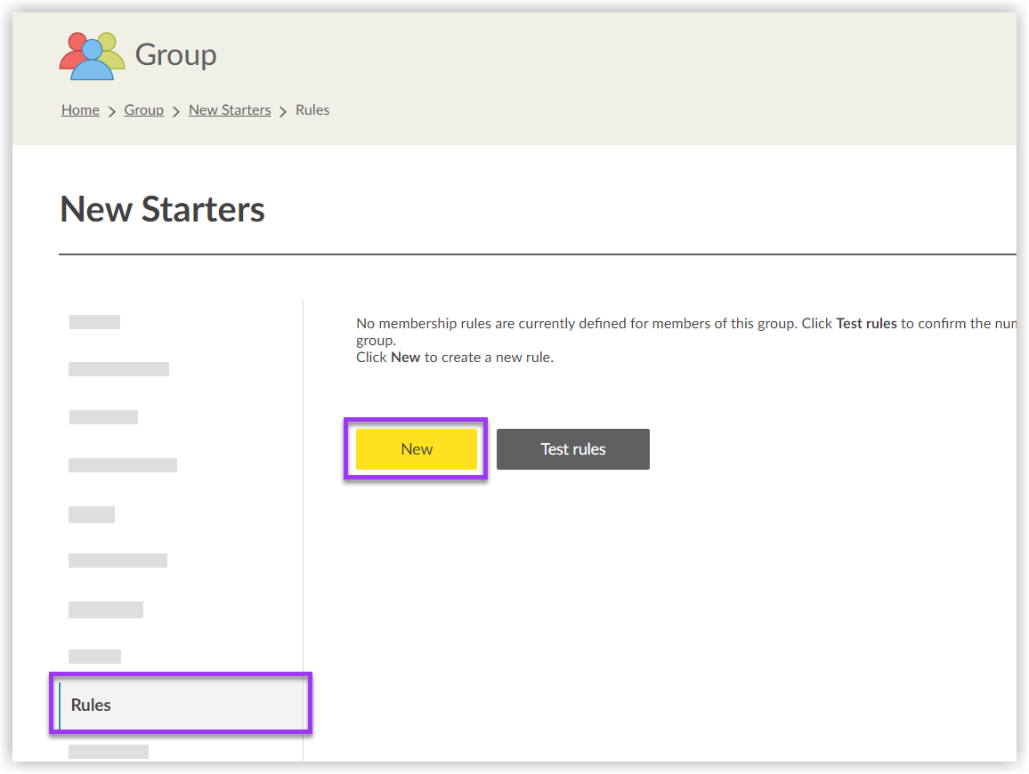Select the second sidebar placeholder entry
The image size is (1029, 774).
click(x=118, y=368)
